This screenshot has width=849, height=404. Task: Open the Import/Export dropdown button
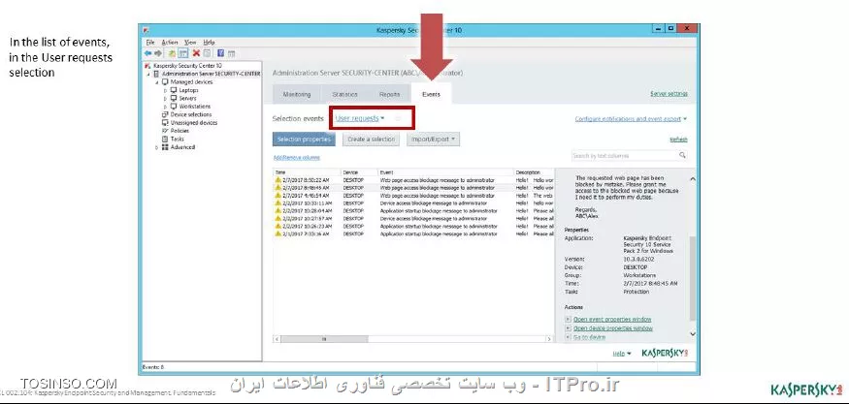pyautogui.click(x=433, y=140)
